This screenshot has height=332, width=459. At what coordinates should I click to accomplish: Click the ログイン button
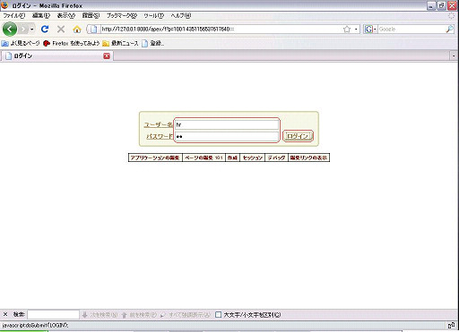pyautogui.click(x=298, y=136)
